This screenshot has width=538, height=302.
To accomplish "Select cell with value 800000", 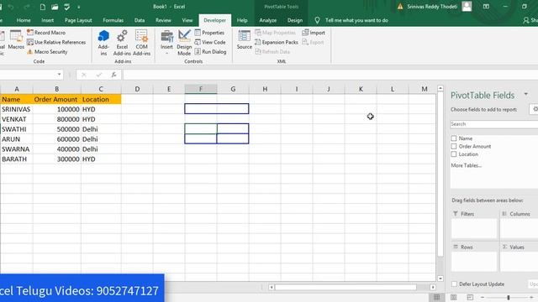I will point(57,119).
